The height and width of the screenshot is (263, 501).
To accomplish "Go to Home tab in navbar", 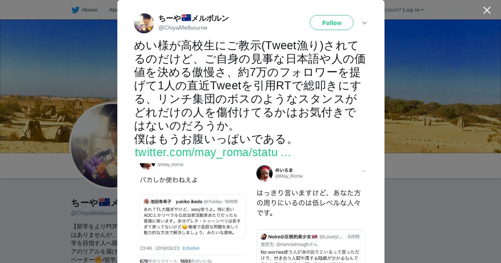I will coord(89,10).
